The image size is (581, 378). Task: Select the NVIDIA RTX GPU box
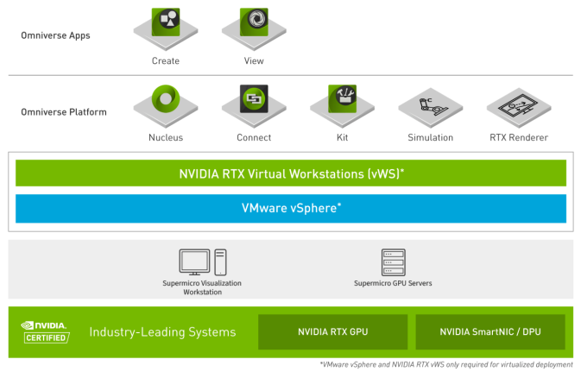pos(332,331)
